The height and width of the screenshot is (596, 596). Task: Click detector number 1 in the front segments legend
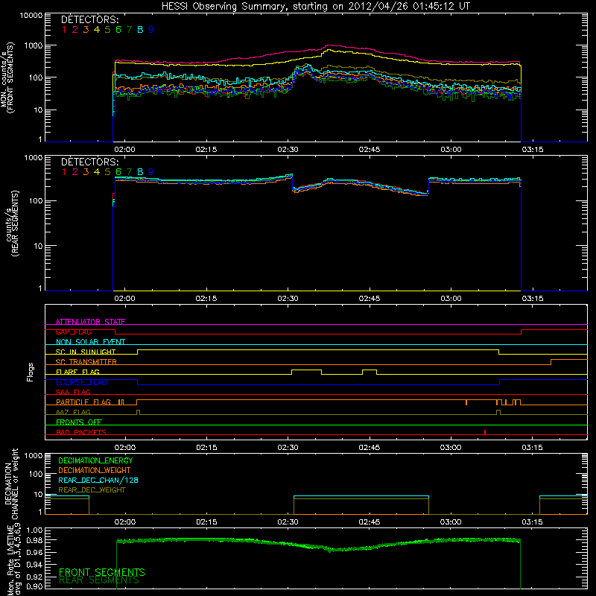64,30
